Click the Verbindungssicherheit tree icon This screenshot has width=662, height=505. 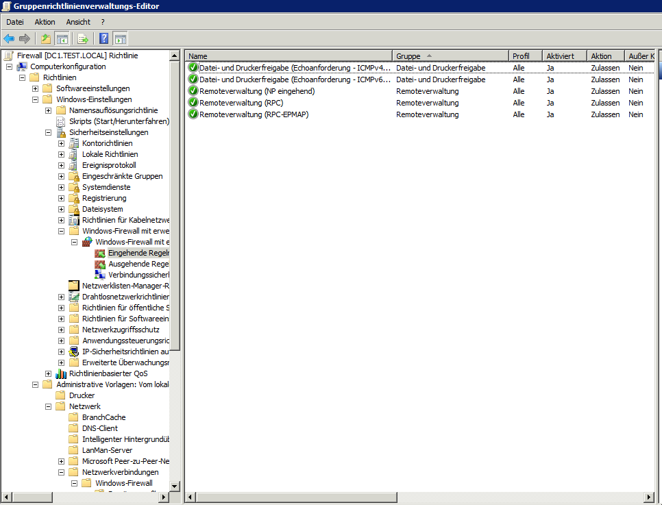pos(100,275)
